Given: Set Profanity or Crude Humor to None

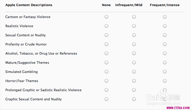Looking at the screenshot, I should pos(106,44).
